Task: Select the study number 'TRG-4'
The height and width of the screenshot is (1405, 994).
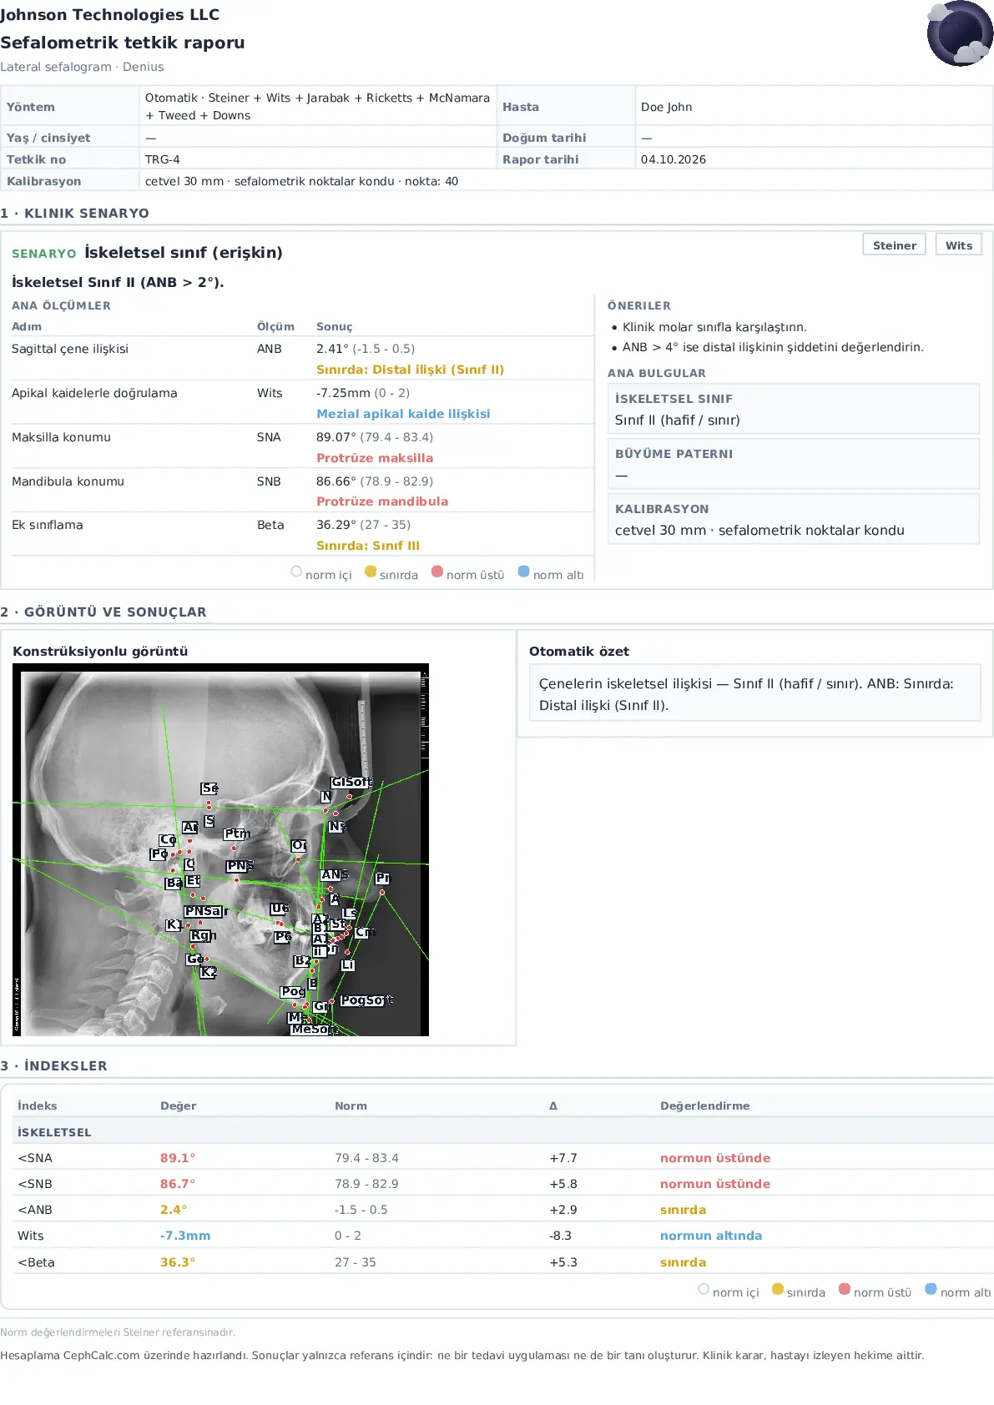Action: click(163, 159)
